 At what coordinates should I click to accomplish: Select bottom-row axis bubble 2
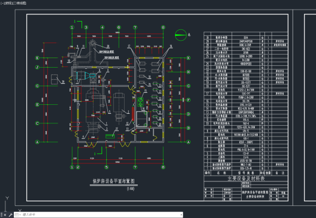(78, 167)
